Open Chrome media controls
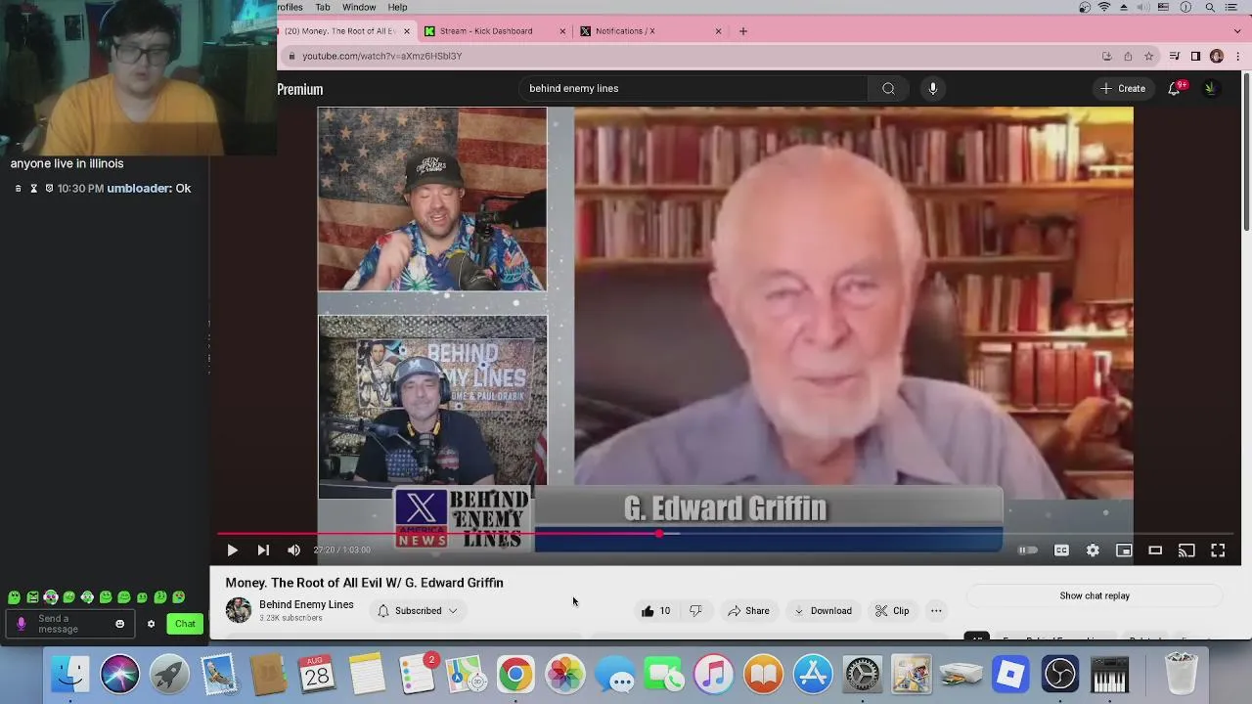Image resolution: width=1252 pixels, height=704 pixels. (1175, 56)
